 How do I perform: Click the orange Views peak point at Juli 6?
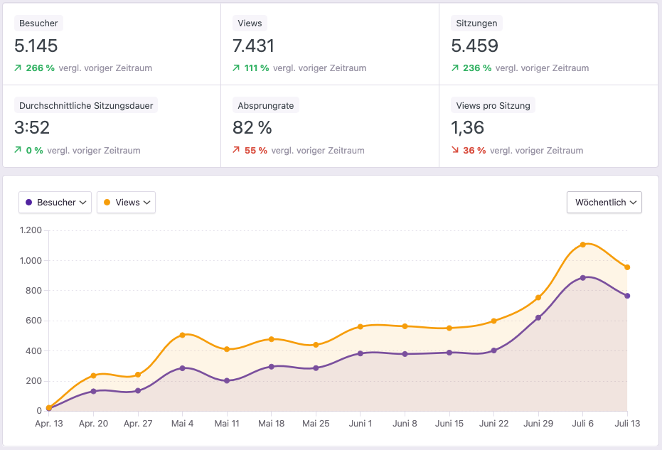click(582, 245)
